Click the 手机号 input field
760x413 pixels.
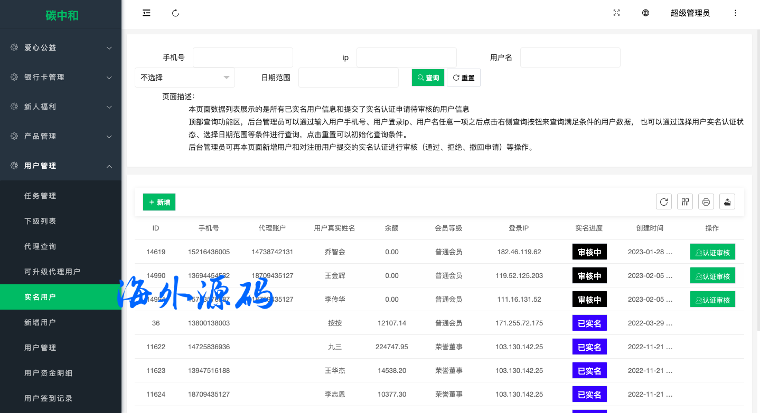coord(242,57)
